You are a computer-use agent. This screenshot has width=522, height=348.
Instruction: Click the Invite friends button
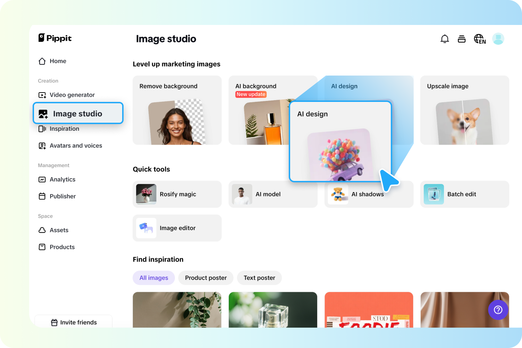pyautogui.click(x=73, y=322)
